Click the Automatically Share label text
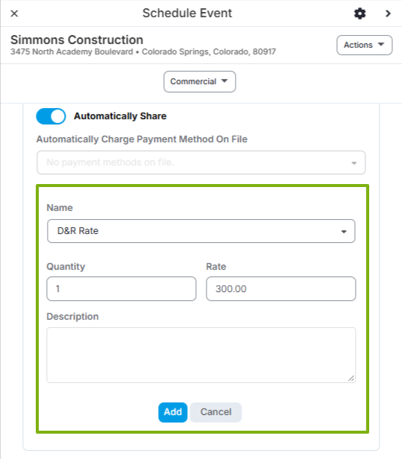 click(120, 116)
